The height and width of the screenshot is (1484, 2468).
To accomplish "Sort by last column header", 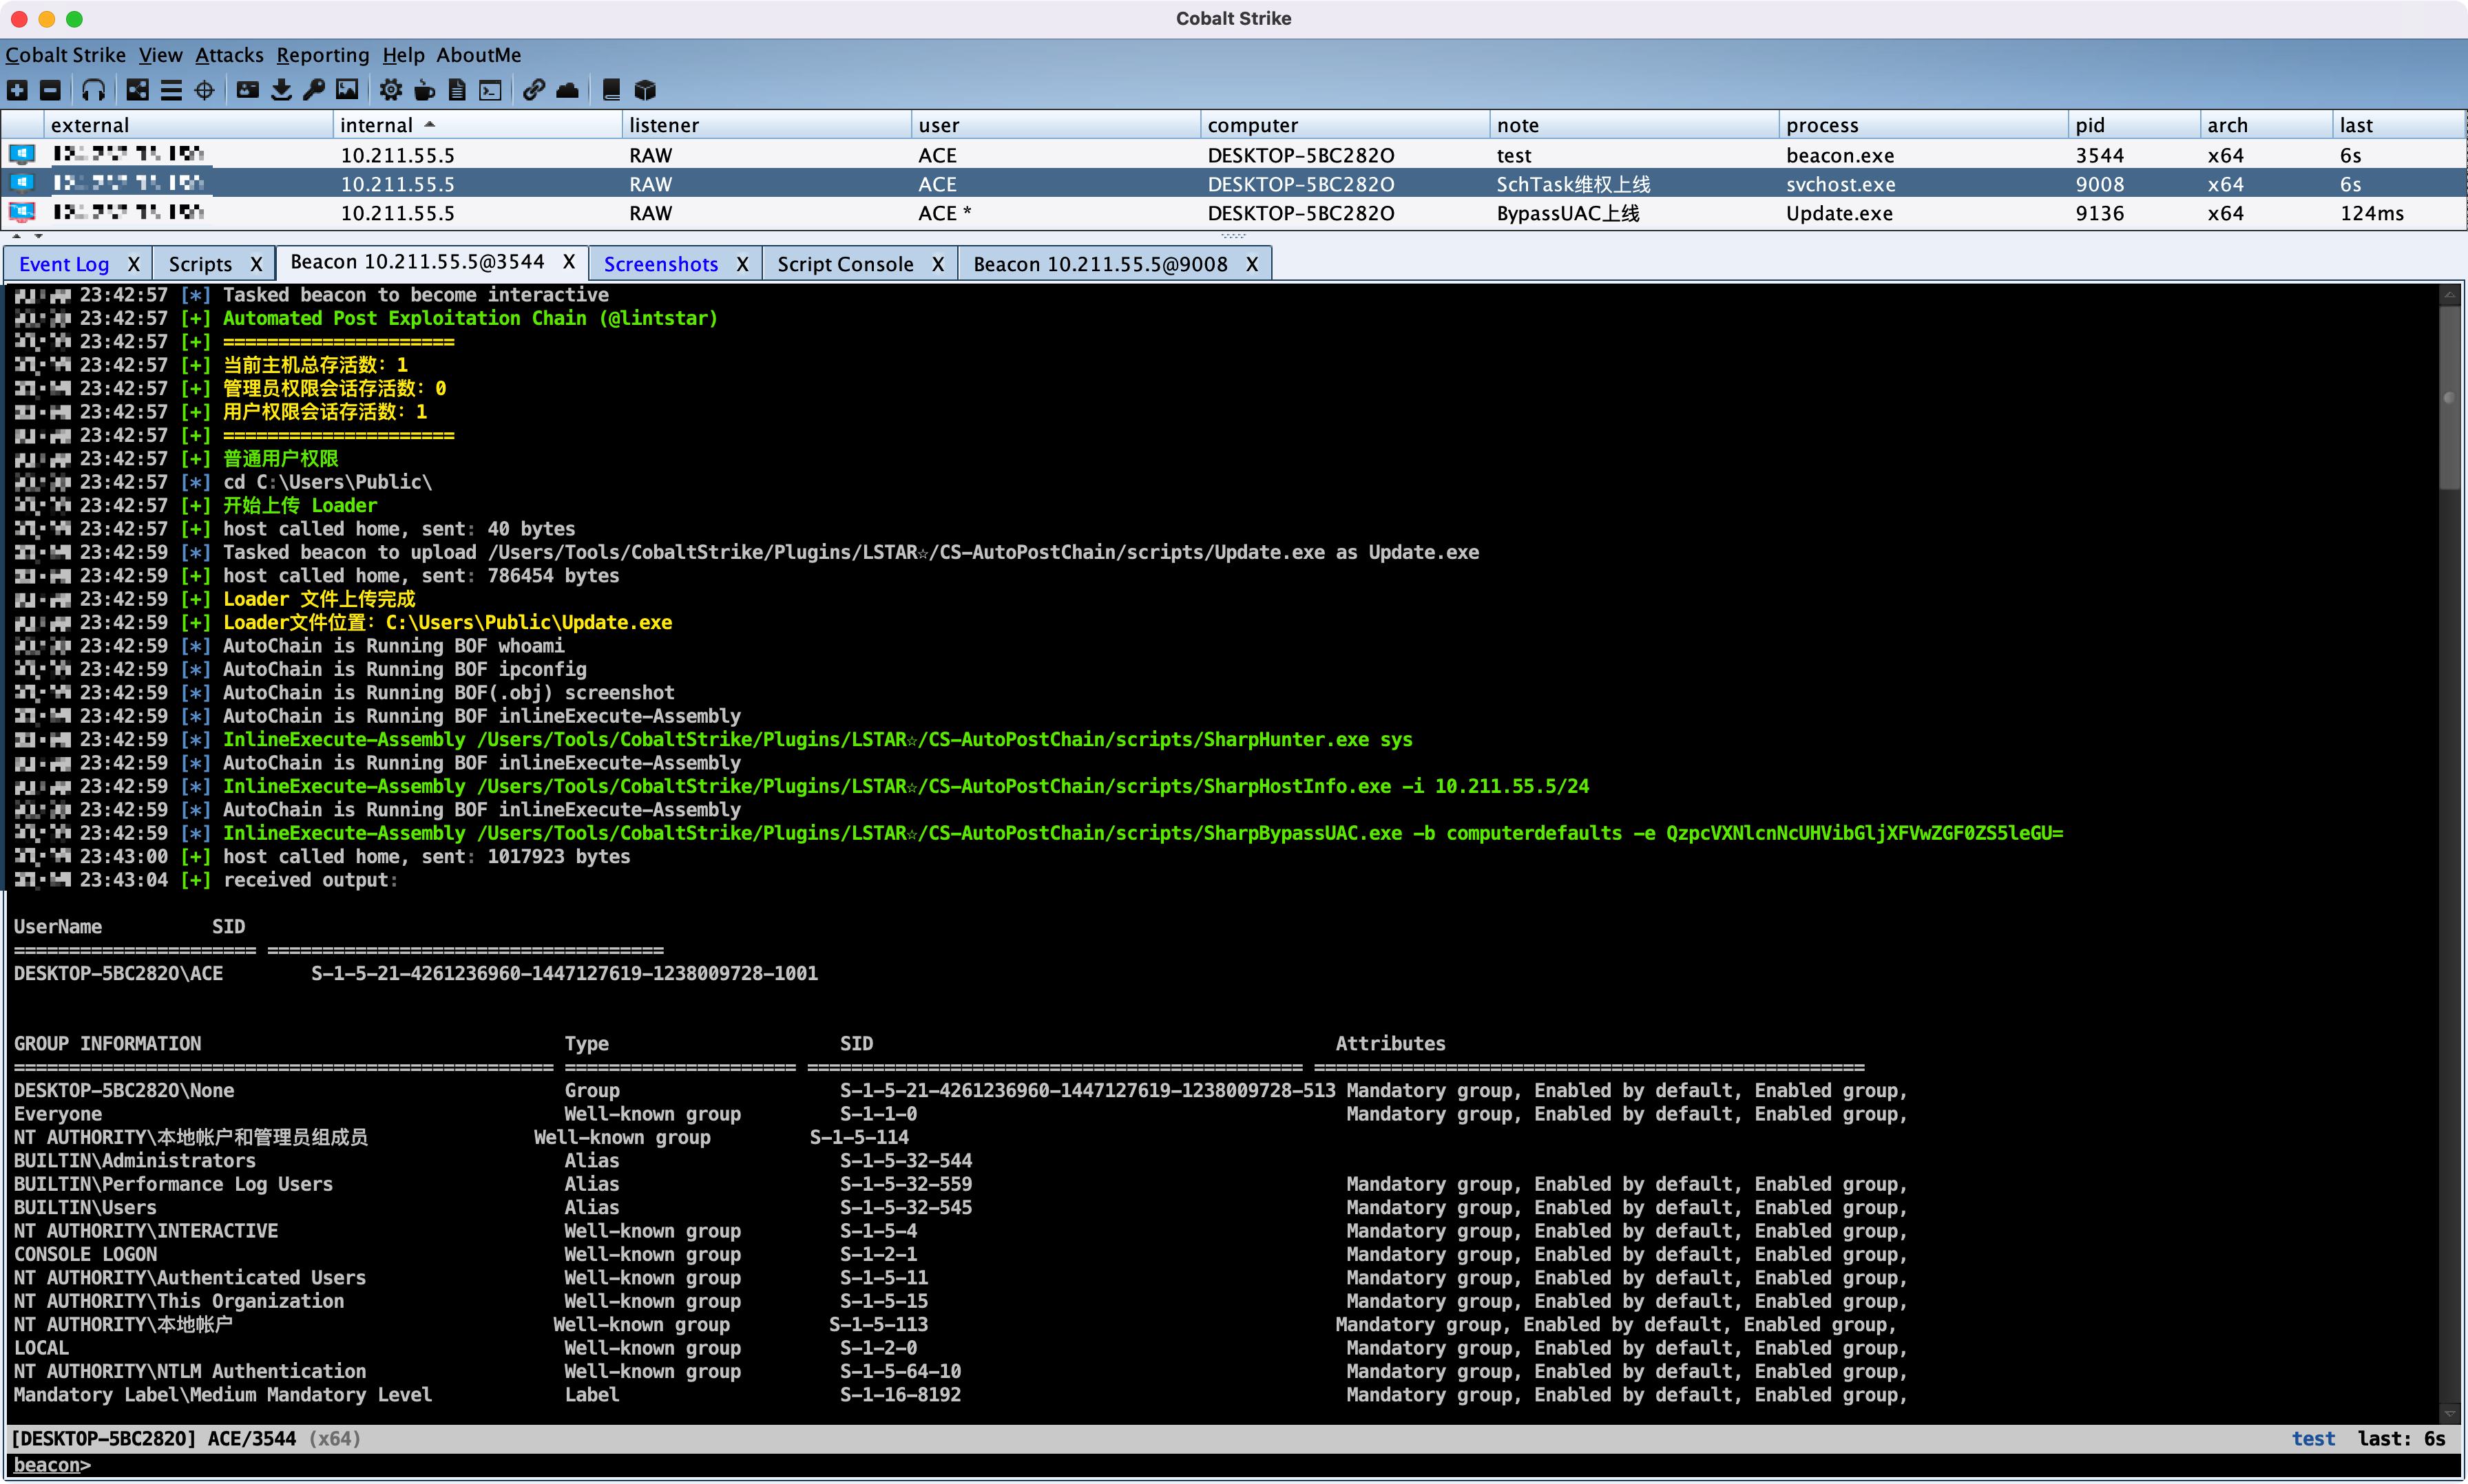I will (2356, 125).
